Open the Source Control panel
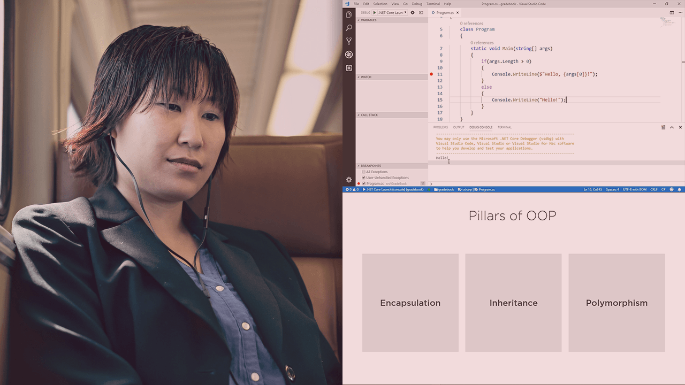 pos(348,41)
